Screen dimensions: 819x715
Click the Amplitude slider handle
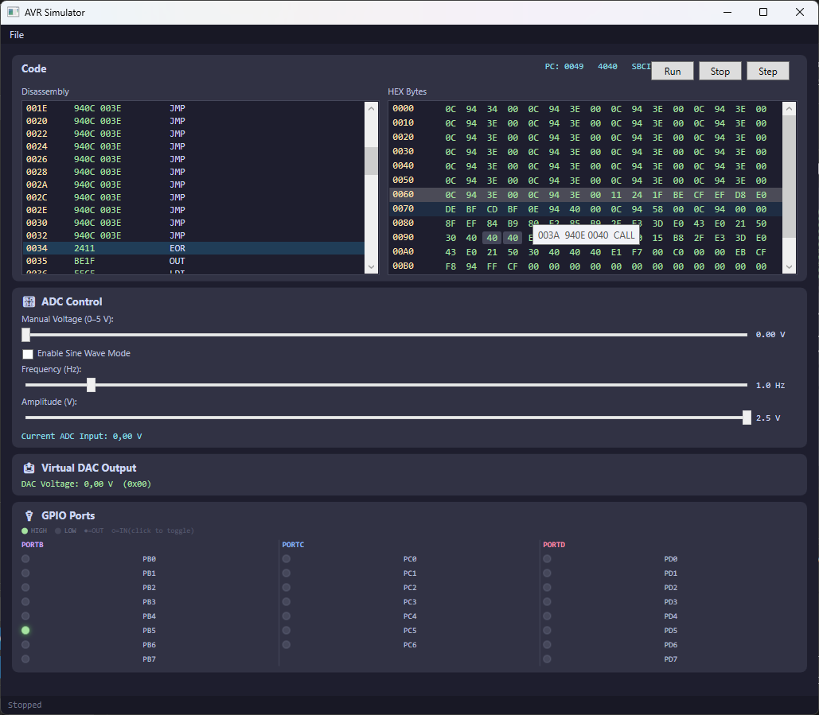(747, 418)
